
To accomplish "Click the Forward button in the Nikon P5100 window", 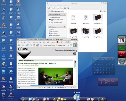I will 53,8.
